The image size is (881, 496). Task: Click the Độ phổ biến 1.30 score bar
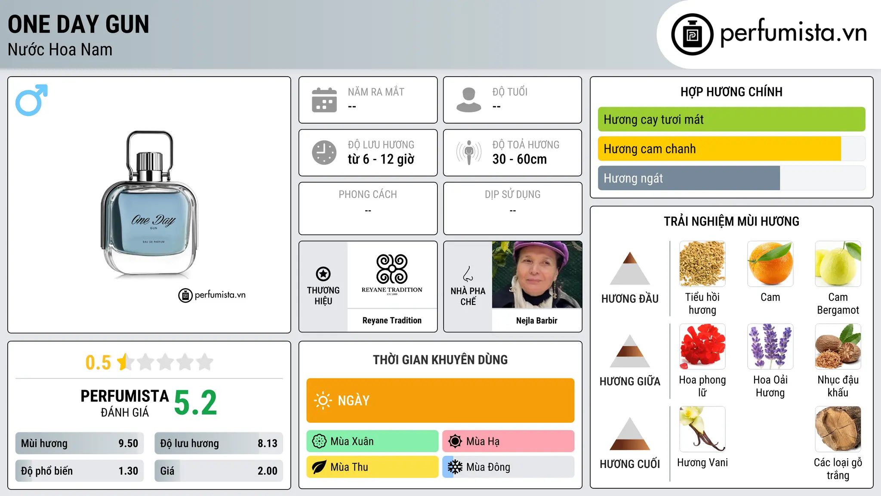coord(80,471)
